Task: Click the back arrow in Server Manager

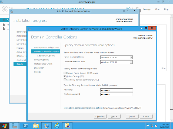Action: pos(5,9)
